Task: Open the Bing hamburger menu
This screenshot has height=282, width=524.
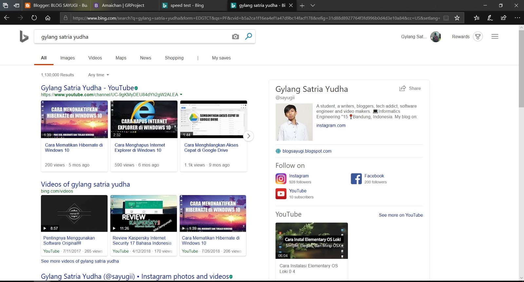Action: 495,37
